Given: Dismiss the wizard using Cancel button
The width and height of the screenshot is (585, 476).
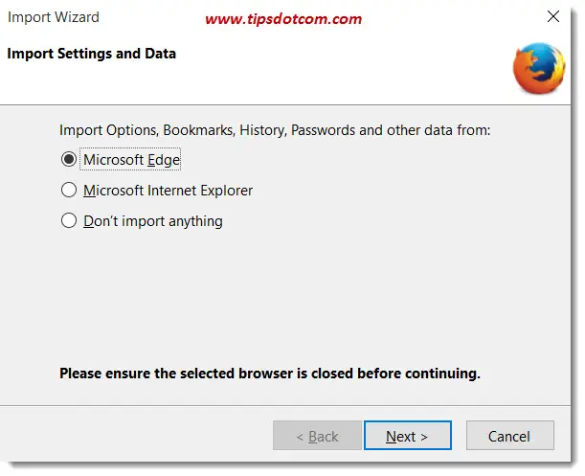Looking at the screenshot, I should point(509,436).
